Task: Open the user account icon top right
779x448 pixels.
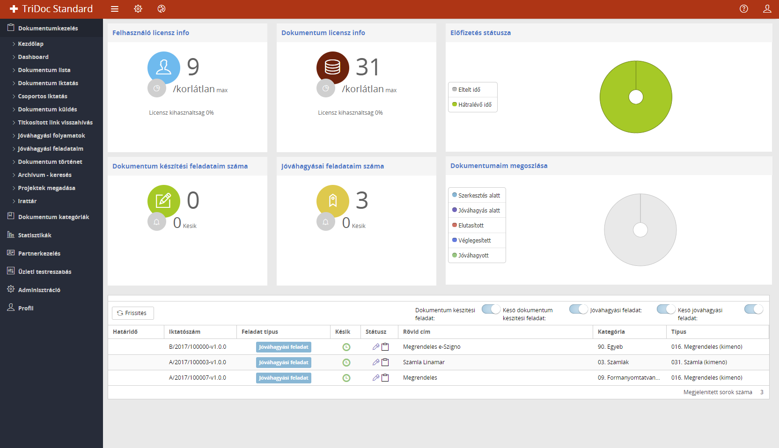Action: 767,9
